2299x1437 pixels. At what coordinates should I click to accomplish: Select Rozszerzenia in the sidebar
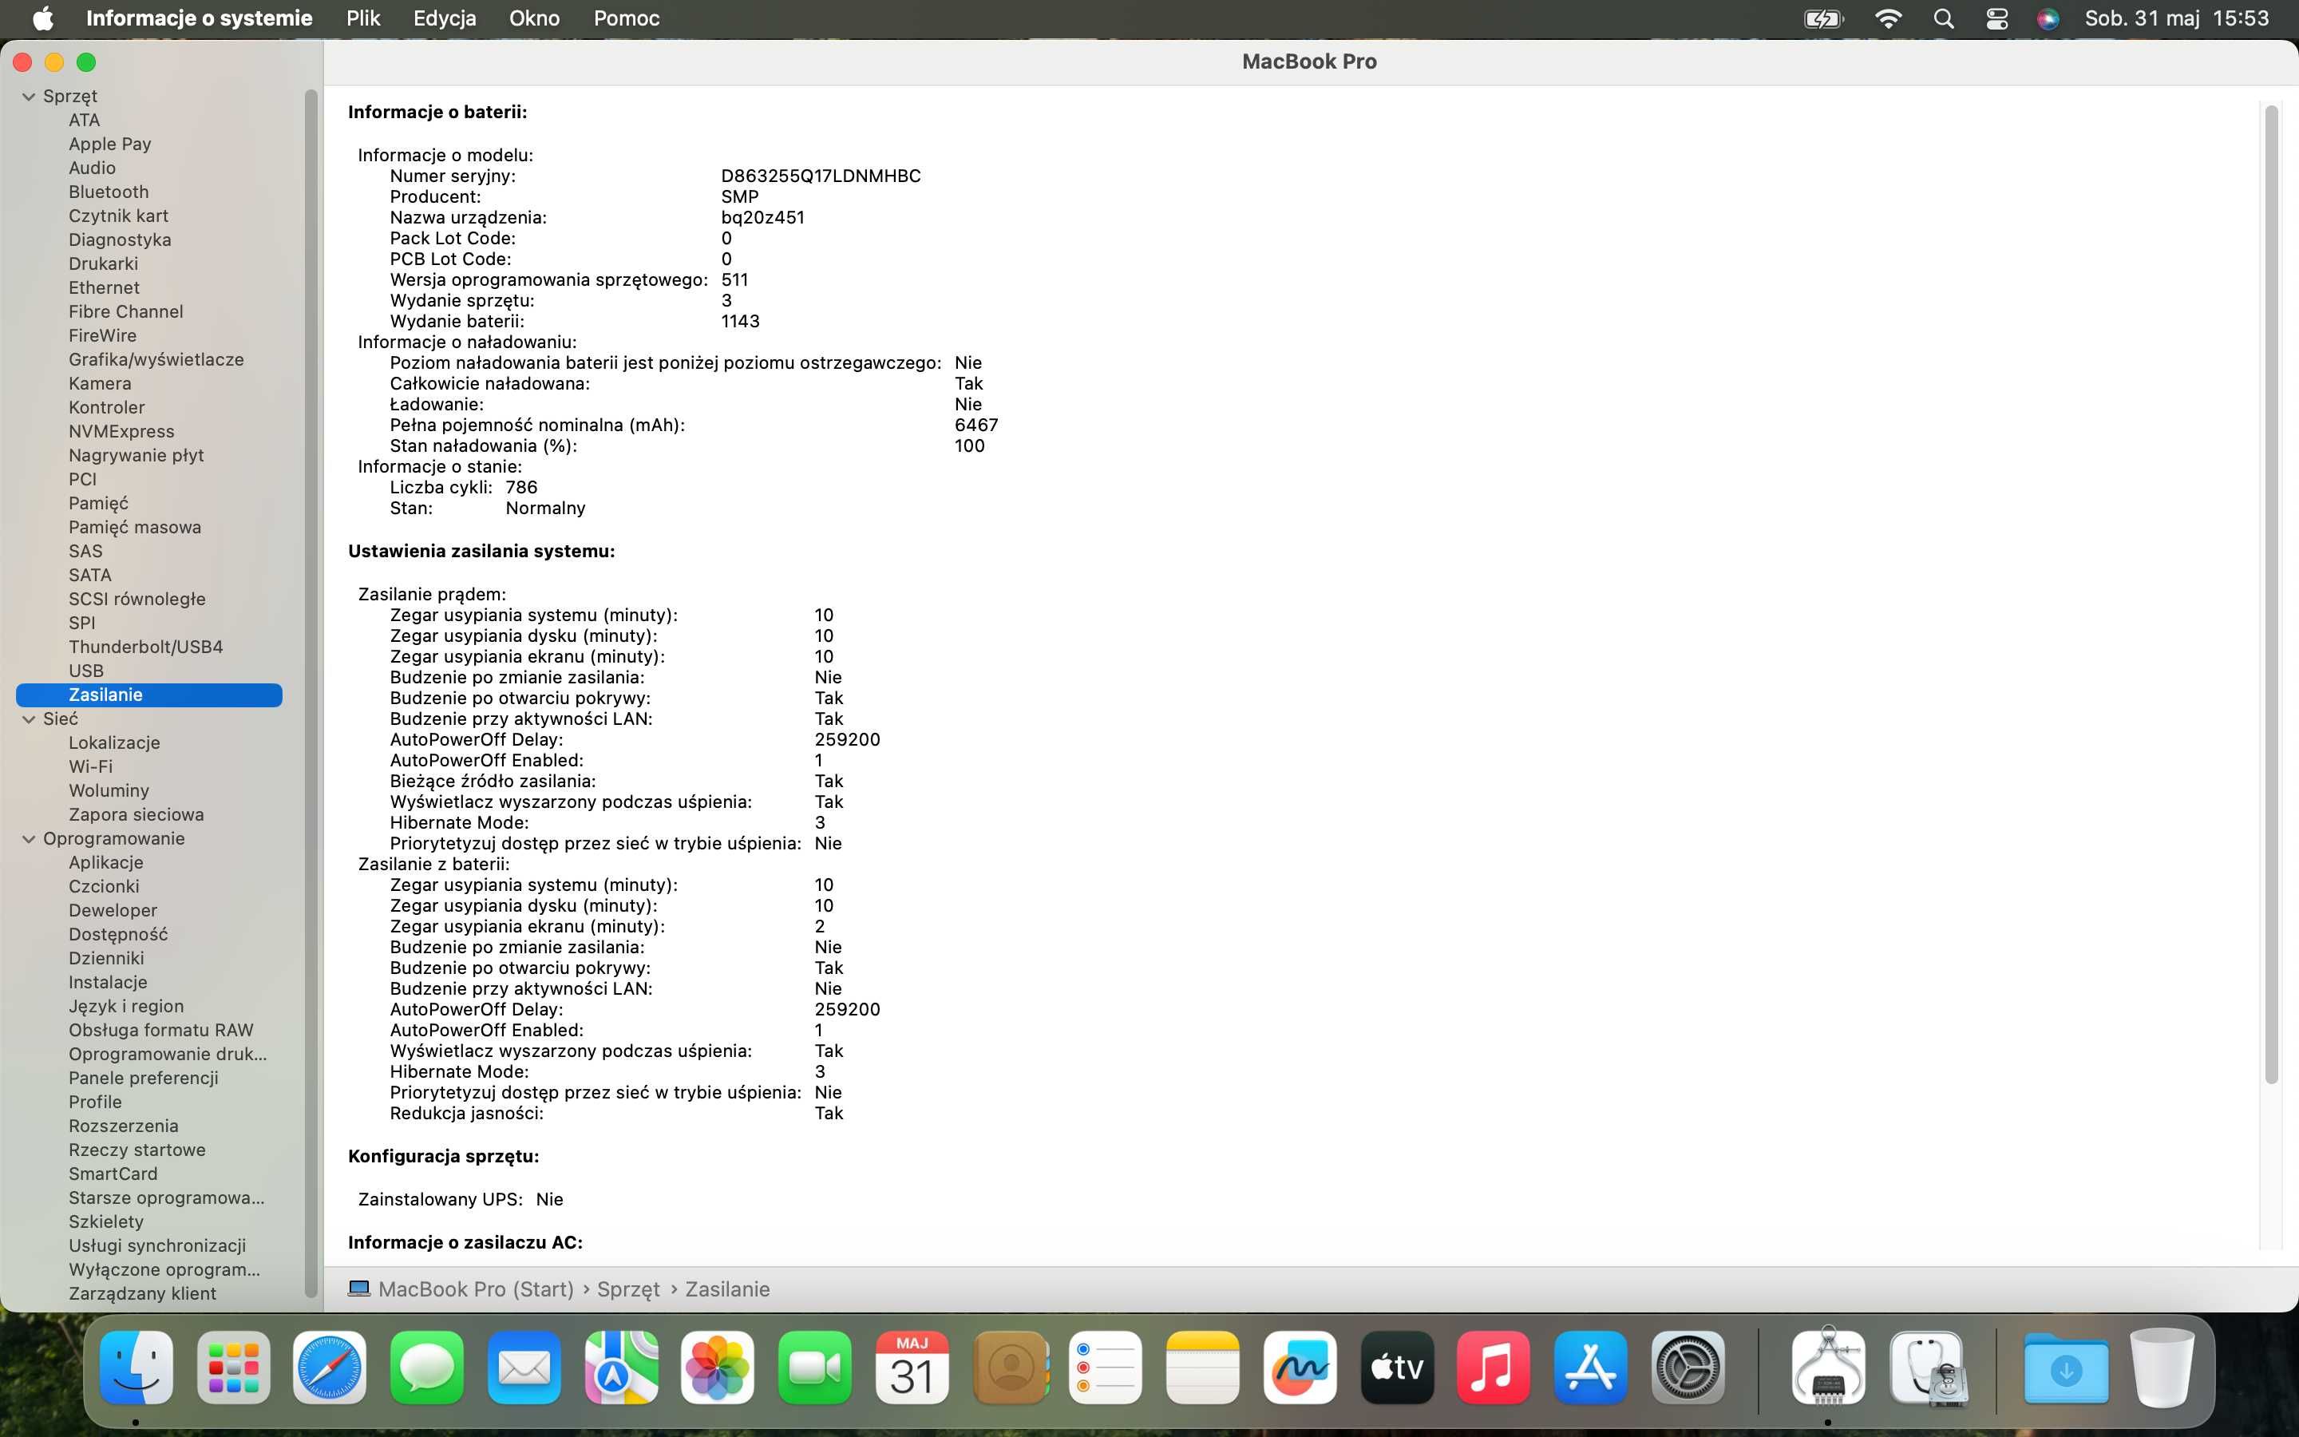click(x=123, y=1126)
